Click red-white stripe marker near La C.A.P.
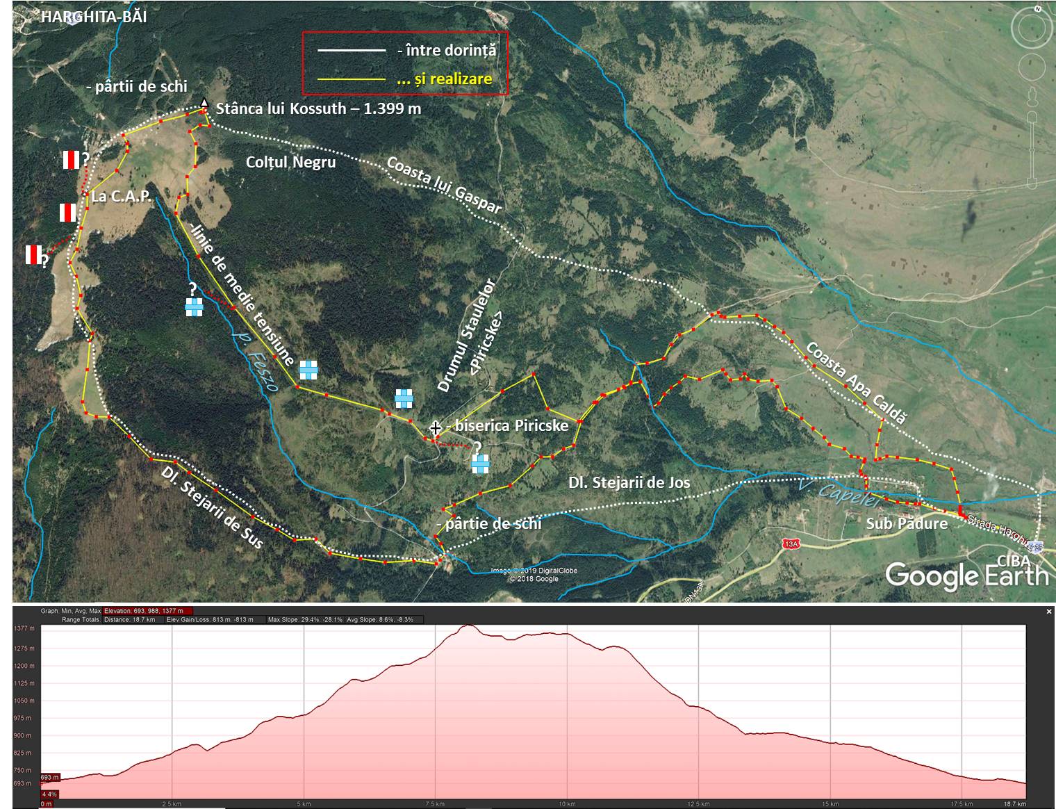This screenshot has height=809, width=1056. (x=67, y=212)
